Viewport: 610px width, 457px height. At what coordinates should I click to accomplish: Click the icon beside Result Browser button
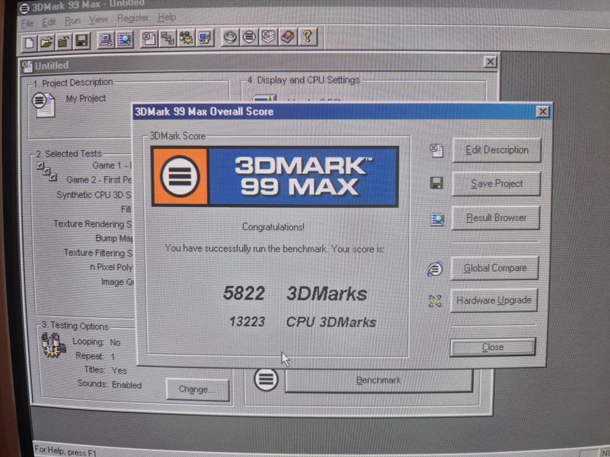[x=437, y=220]
